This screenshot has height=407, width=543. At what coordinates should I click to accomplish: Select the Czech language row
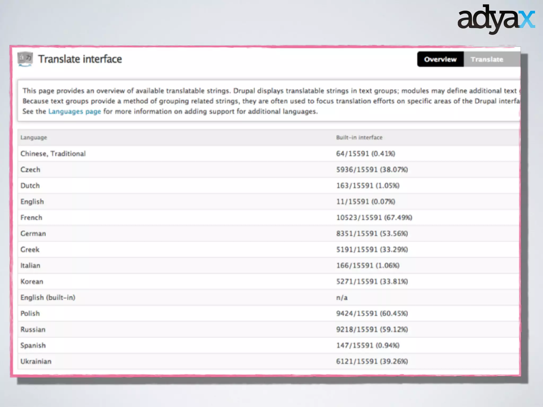click(x=30, y=170)
